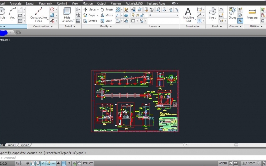This screenshot has height=166, width=266.
Task: Switch to the Layout2 tab
Action: [24, 145]
